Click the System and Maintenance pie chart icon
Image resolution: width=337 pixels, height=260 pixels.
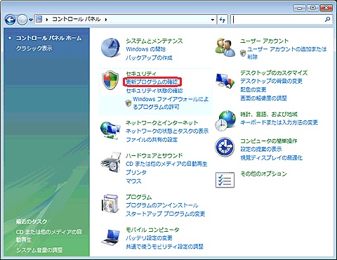point(110,48)
